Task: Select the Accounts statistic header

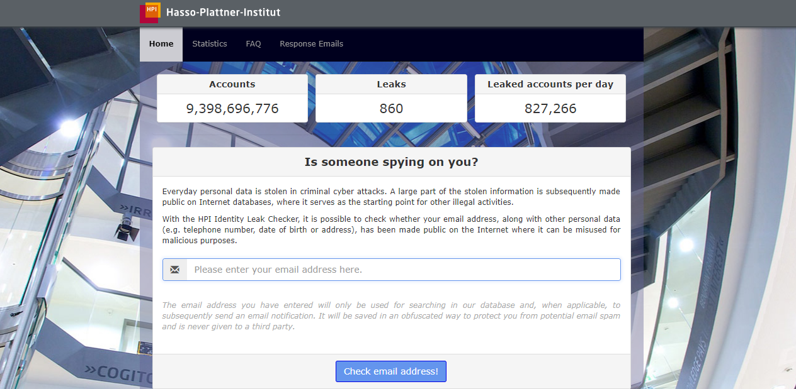Action: [232, 84]
